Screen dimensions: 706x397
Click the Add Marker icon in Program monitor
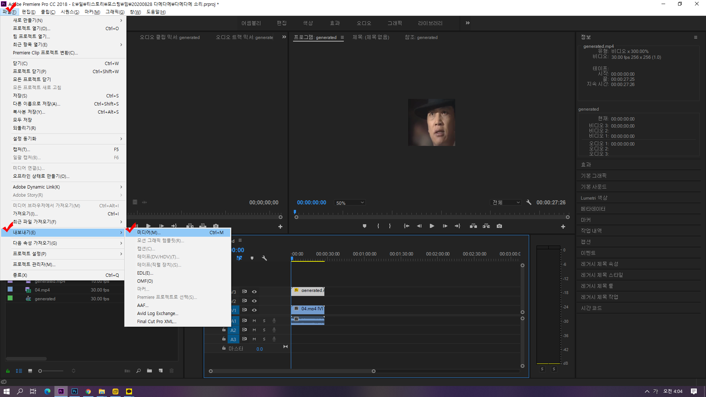pos(364,226)
